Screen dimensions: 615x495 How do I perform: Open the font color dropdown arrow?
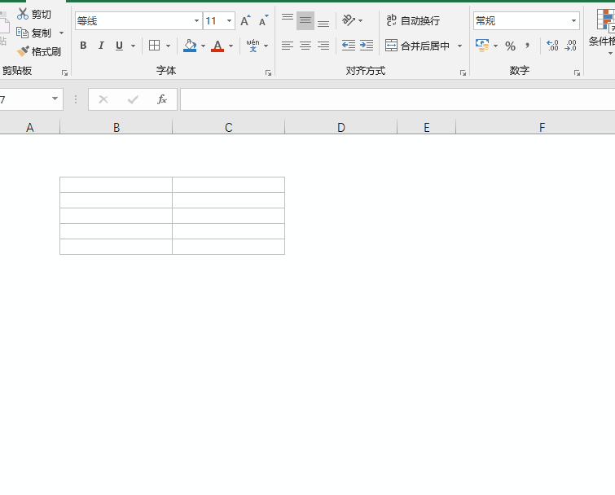click(231, 46)
